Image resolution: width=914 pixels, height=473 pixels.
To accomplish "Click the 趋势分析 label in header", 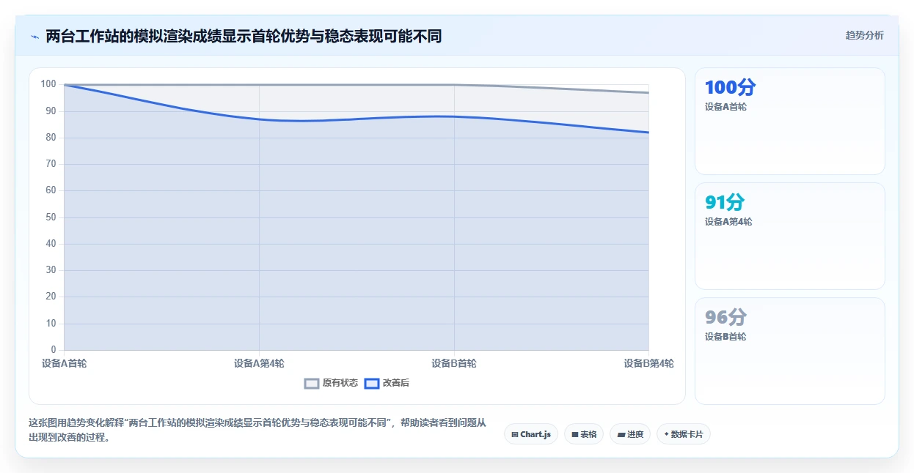I will 864,35.
